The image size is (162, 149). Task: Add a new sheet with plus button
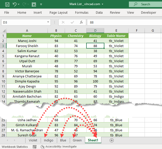click(x=112, y=140)
